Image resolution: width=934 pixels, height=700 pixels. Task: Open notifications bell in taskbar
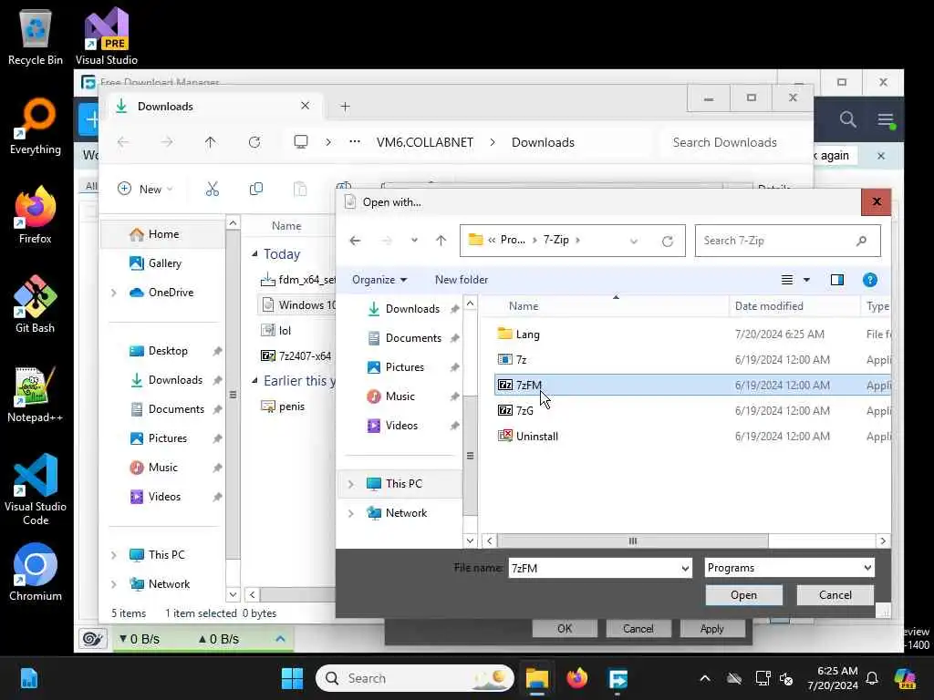pos(871,678)
